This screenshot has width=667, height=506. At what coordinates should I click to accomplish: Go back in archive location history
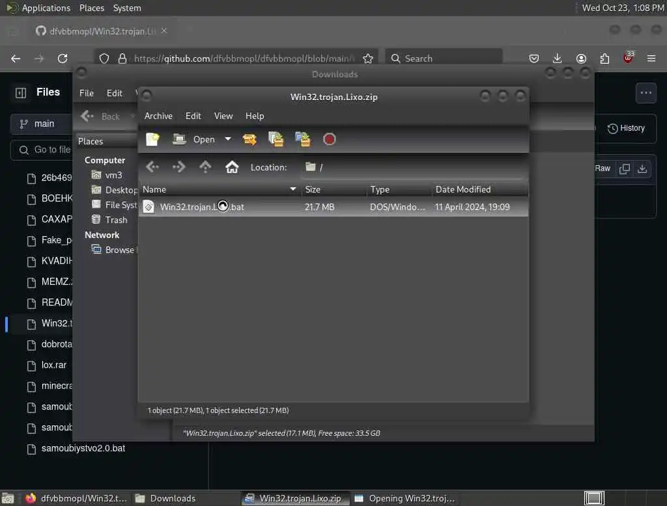tap(152, 167)
